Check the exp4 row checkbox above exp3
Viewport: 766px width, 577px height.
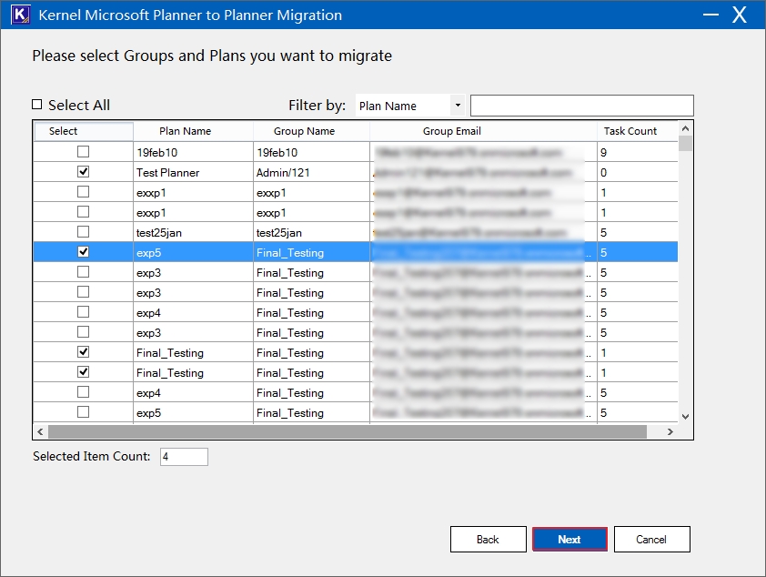[83, 312]
